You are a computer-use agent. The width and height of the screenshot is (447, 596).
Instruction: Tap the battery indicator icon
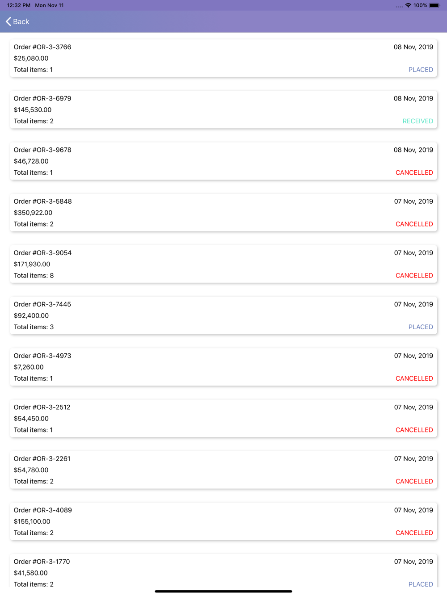click(x=434, y=5)
